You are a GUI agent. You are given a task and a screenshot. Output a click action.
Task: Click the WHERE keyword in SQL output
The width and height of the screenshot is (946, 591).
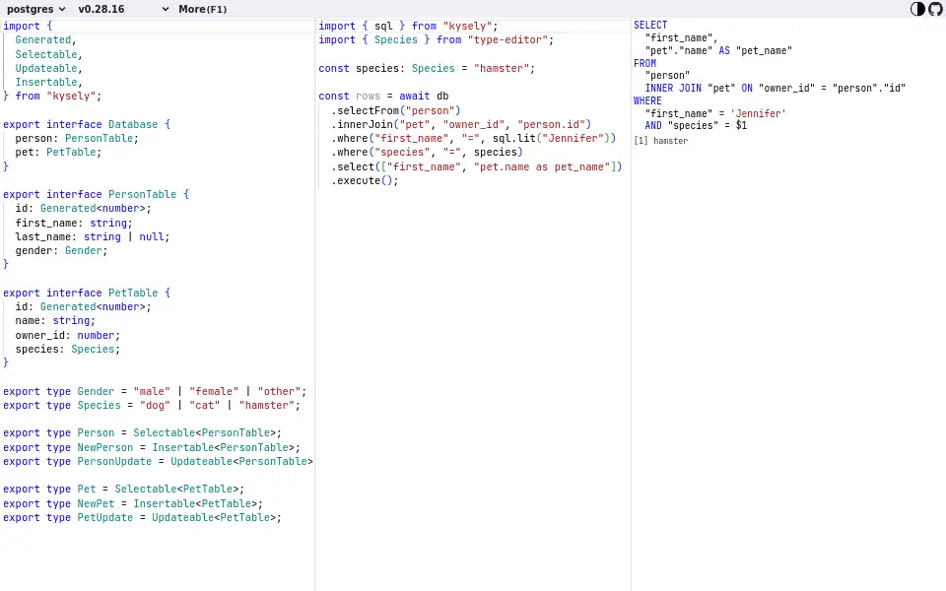647,100
